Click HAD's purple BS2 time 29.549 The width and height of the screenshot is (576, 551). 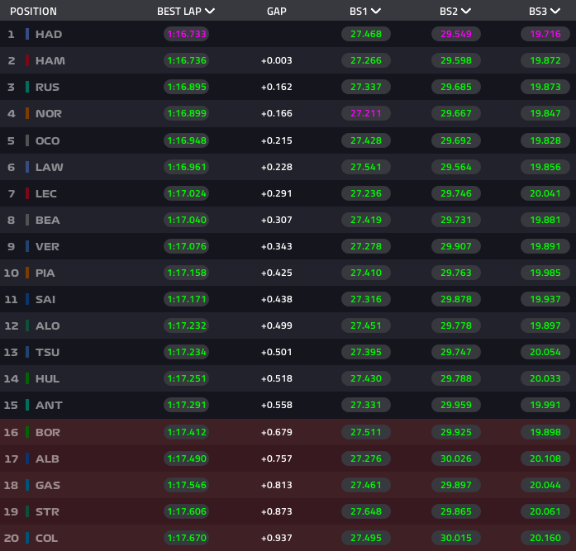click(455, 34)
